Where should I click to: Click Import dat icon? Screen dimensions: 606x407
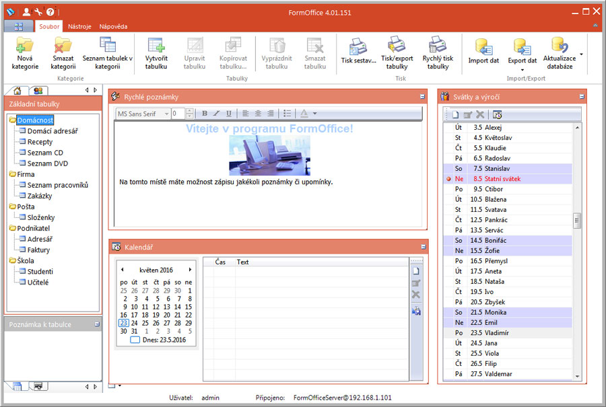[483, 46]
